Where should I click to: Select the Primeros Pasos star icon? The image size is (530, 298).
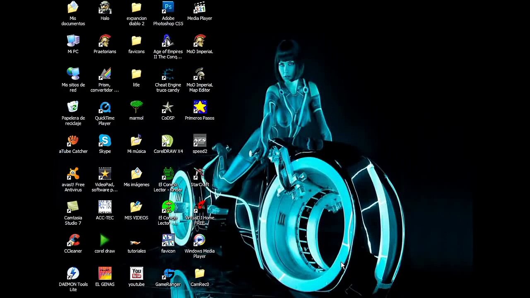pyautogui.click(x=200, y=107)
